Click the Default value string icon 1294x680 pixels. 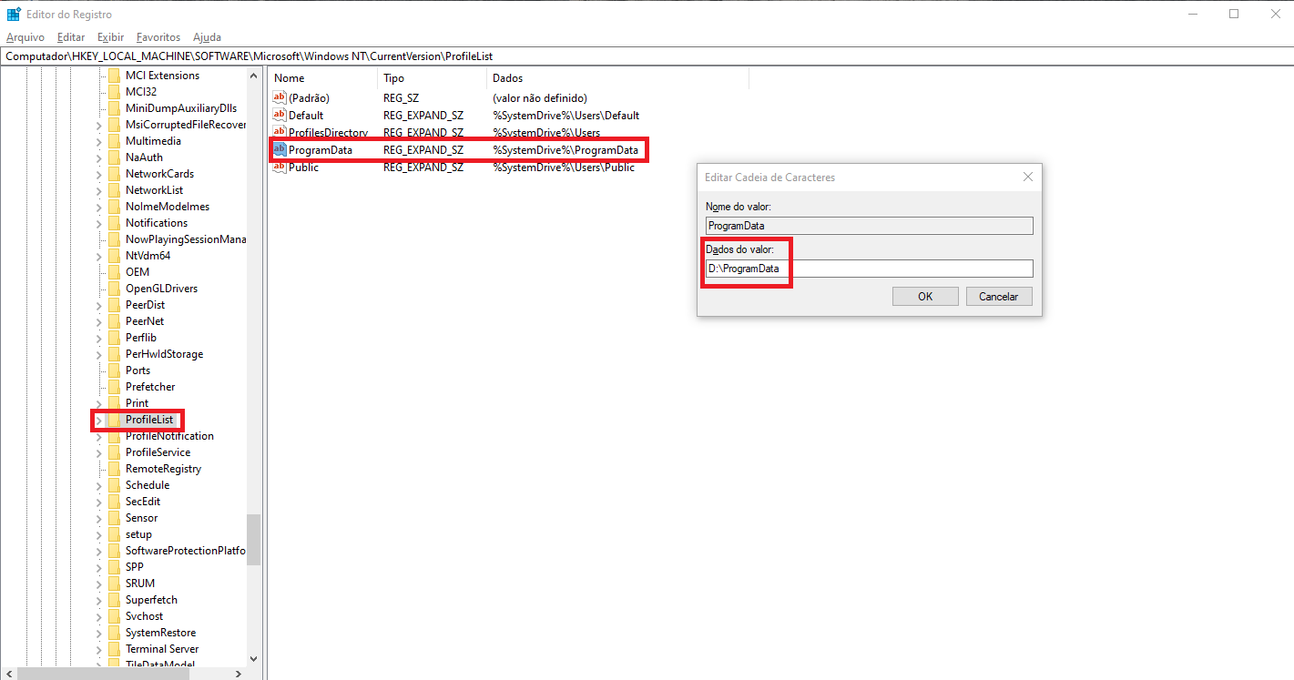point(280,116)
